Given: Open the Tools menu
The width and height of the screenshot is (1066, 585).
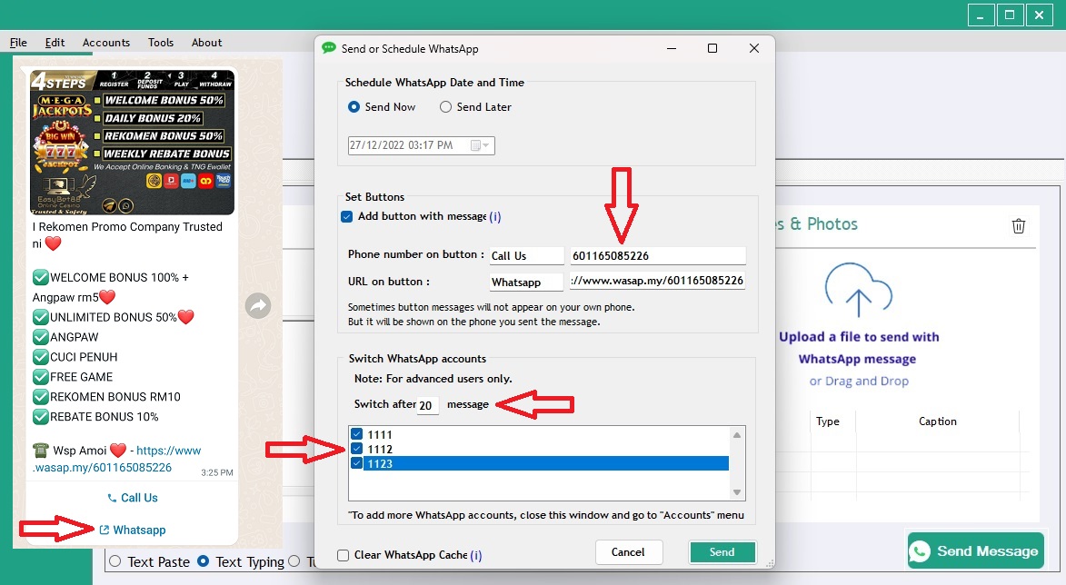Looking at the screenshot, I should click(x=161, y=42).
